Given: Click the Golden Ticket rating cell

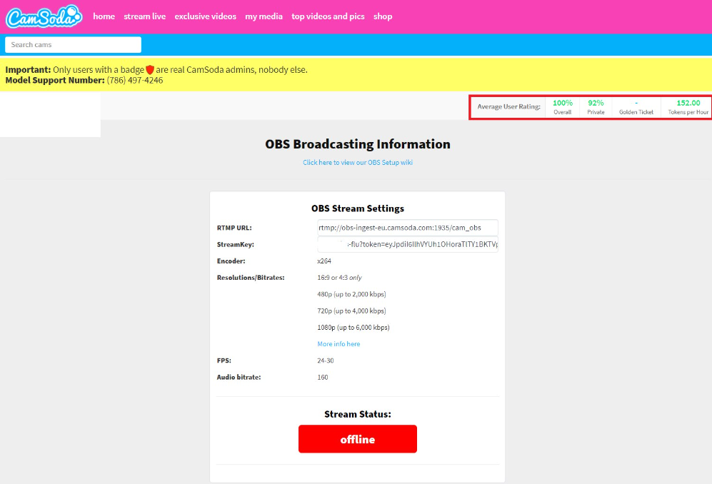Looking at the screenshot, I should tap(636, 107).
